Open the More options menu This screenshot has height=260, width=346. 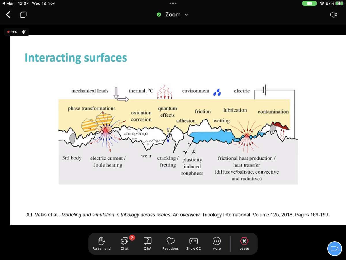coord(217,244)
